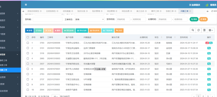Click the 发布者 input field
Screen dimensions: 217x97
tap(48, 19)
